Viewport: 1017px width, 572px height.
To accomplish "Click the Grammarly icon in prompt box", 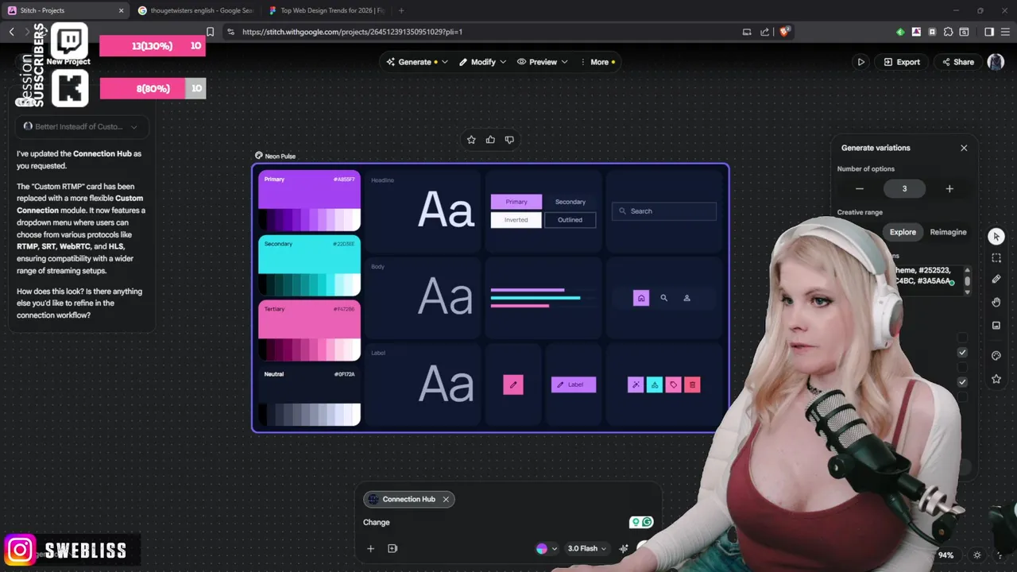I will click(x=648, y=522).
